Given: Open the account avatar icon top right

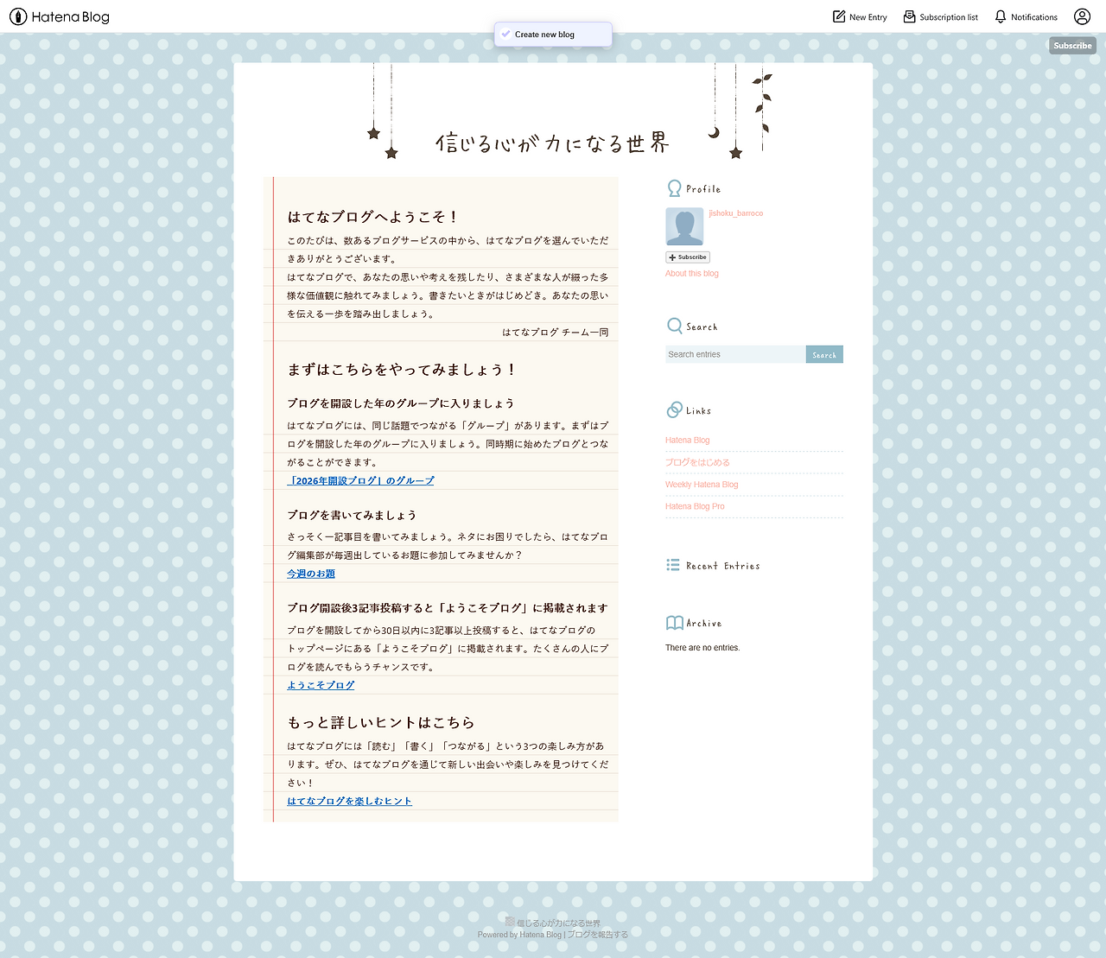Looking at the screenshot, I should pos(1082,16).
